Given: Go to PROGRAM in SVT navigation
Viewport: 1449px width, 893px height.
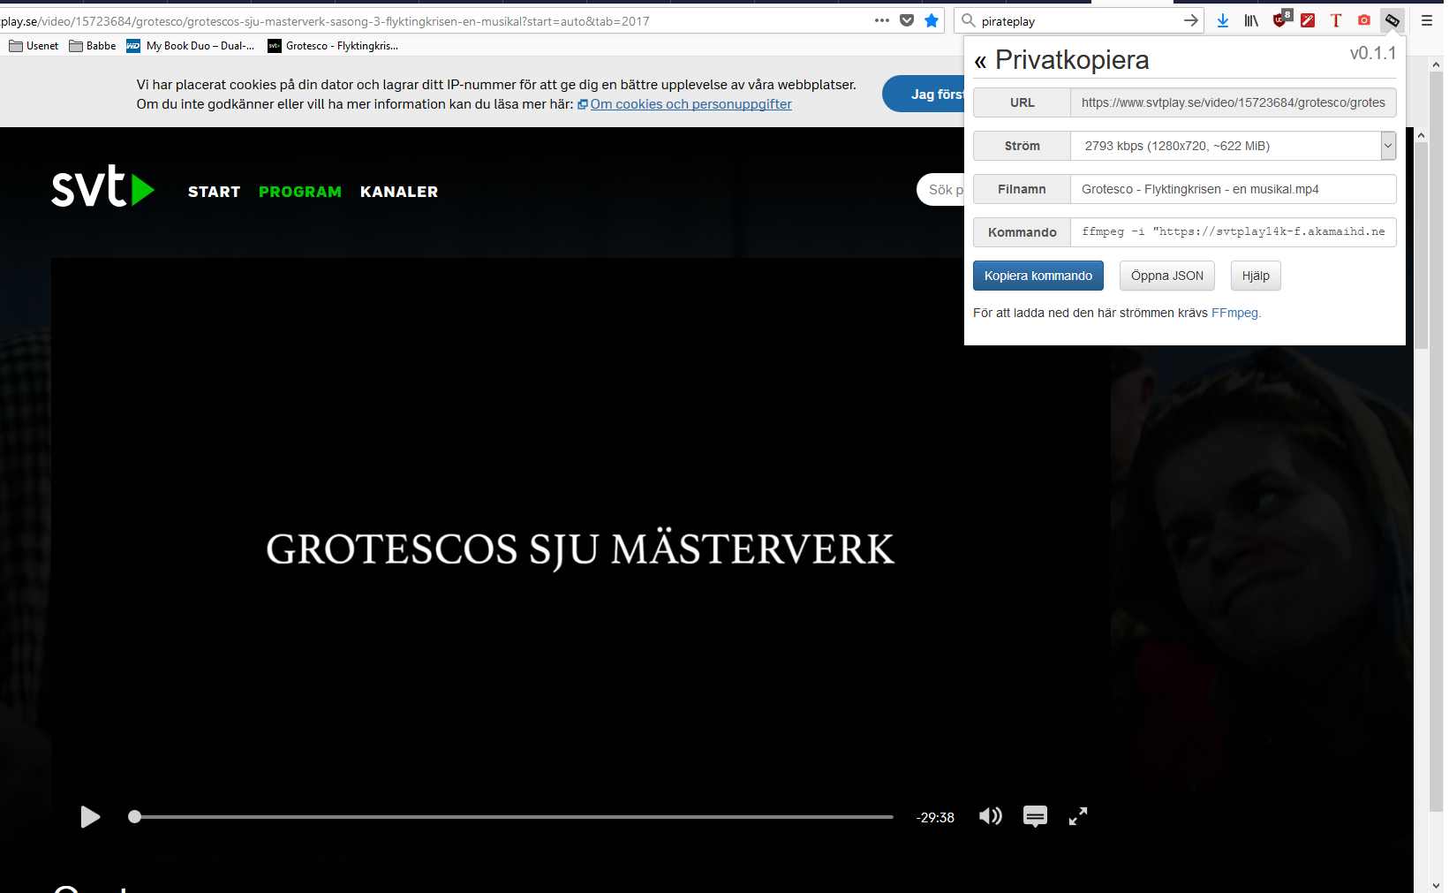Looking at the screenshot, I should 300,192.
